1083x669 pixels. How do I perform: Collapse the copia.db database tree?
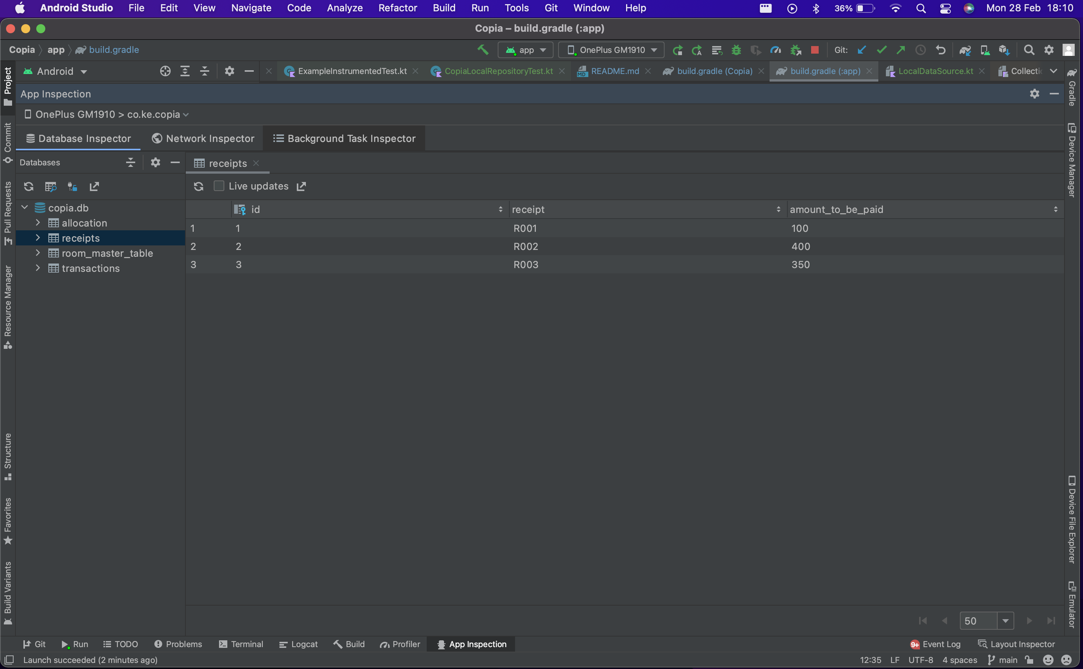pos(25,208)
